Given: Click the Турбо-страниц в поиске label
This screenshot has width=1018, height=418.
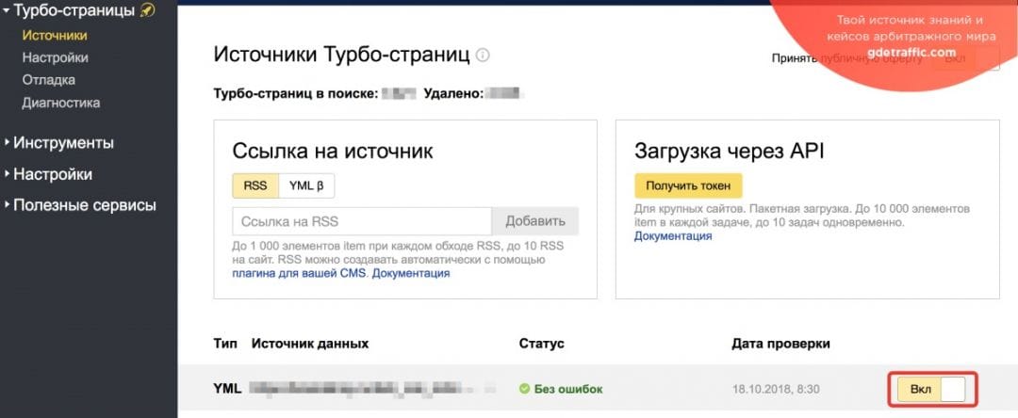Looking at the screenshot, I should 295,94.
